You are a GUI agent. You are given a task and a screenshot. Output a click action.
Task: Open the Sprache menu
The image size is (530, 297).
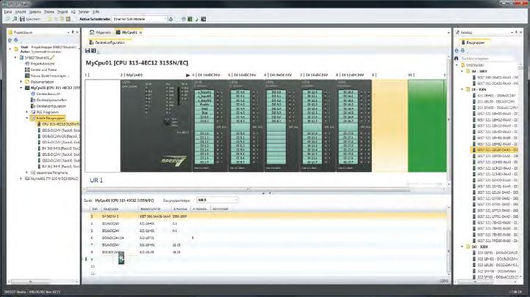pos(34,12)
